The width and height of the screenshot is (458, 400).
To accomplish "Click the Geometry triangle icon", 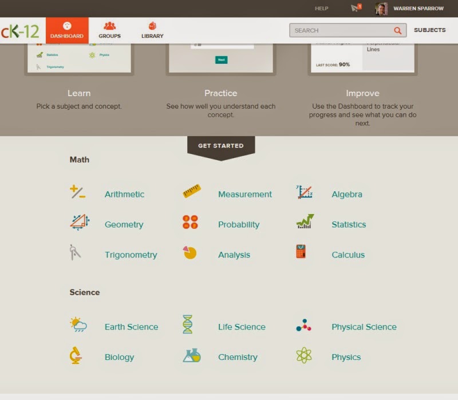I will click(x=80, y=222).
